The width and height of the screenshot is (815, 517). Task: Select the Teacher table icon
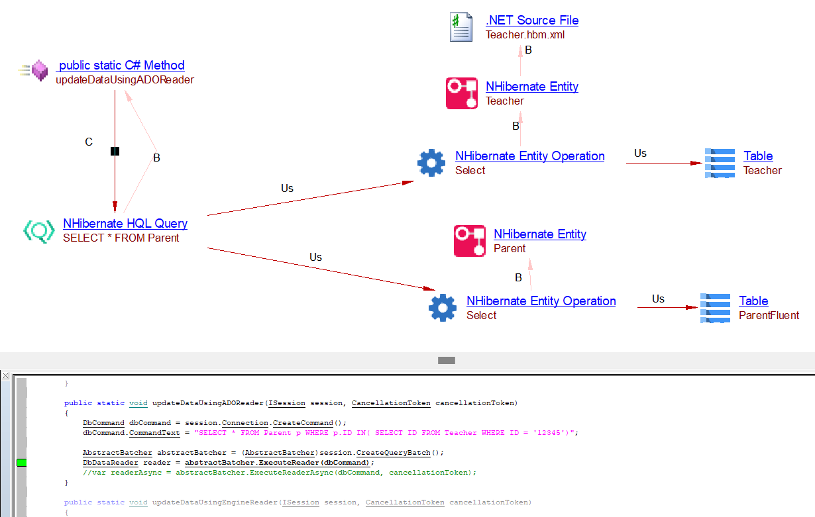(x=720, y=163)
